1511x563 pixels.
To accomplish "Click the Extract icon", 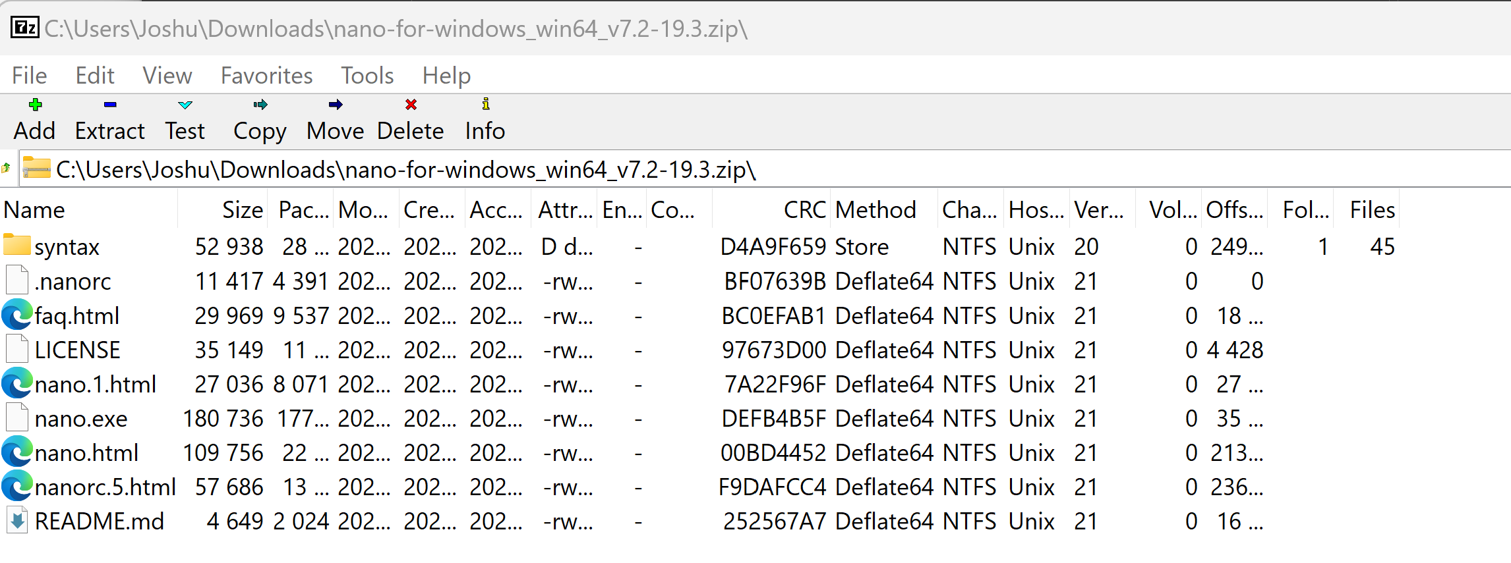I will [109, 104].
